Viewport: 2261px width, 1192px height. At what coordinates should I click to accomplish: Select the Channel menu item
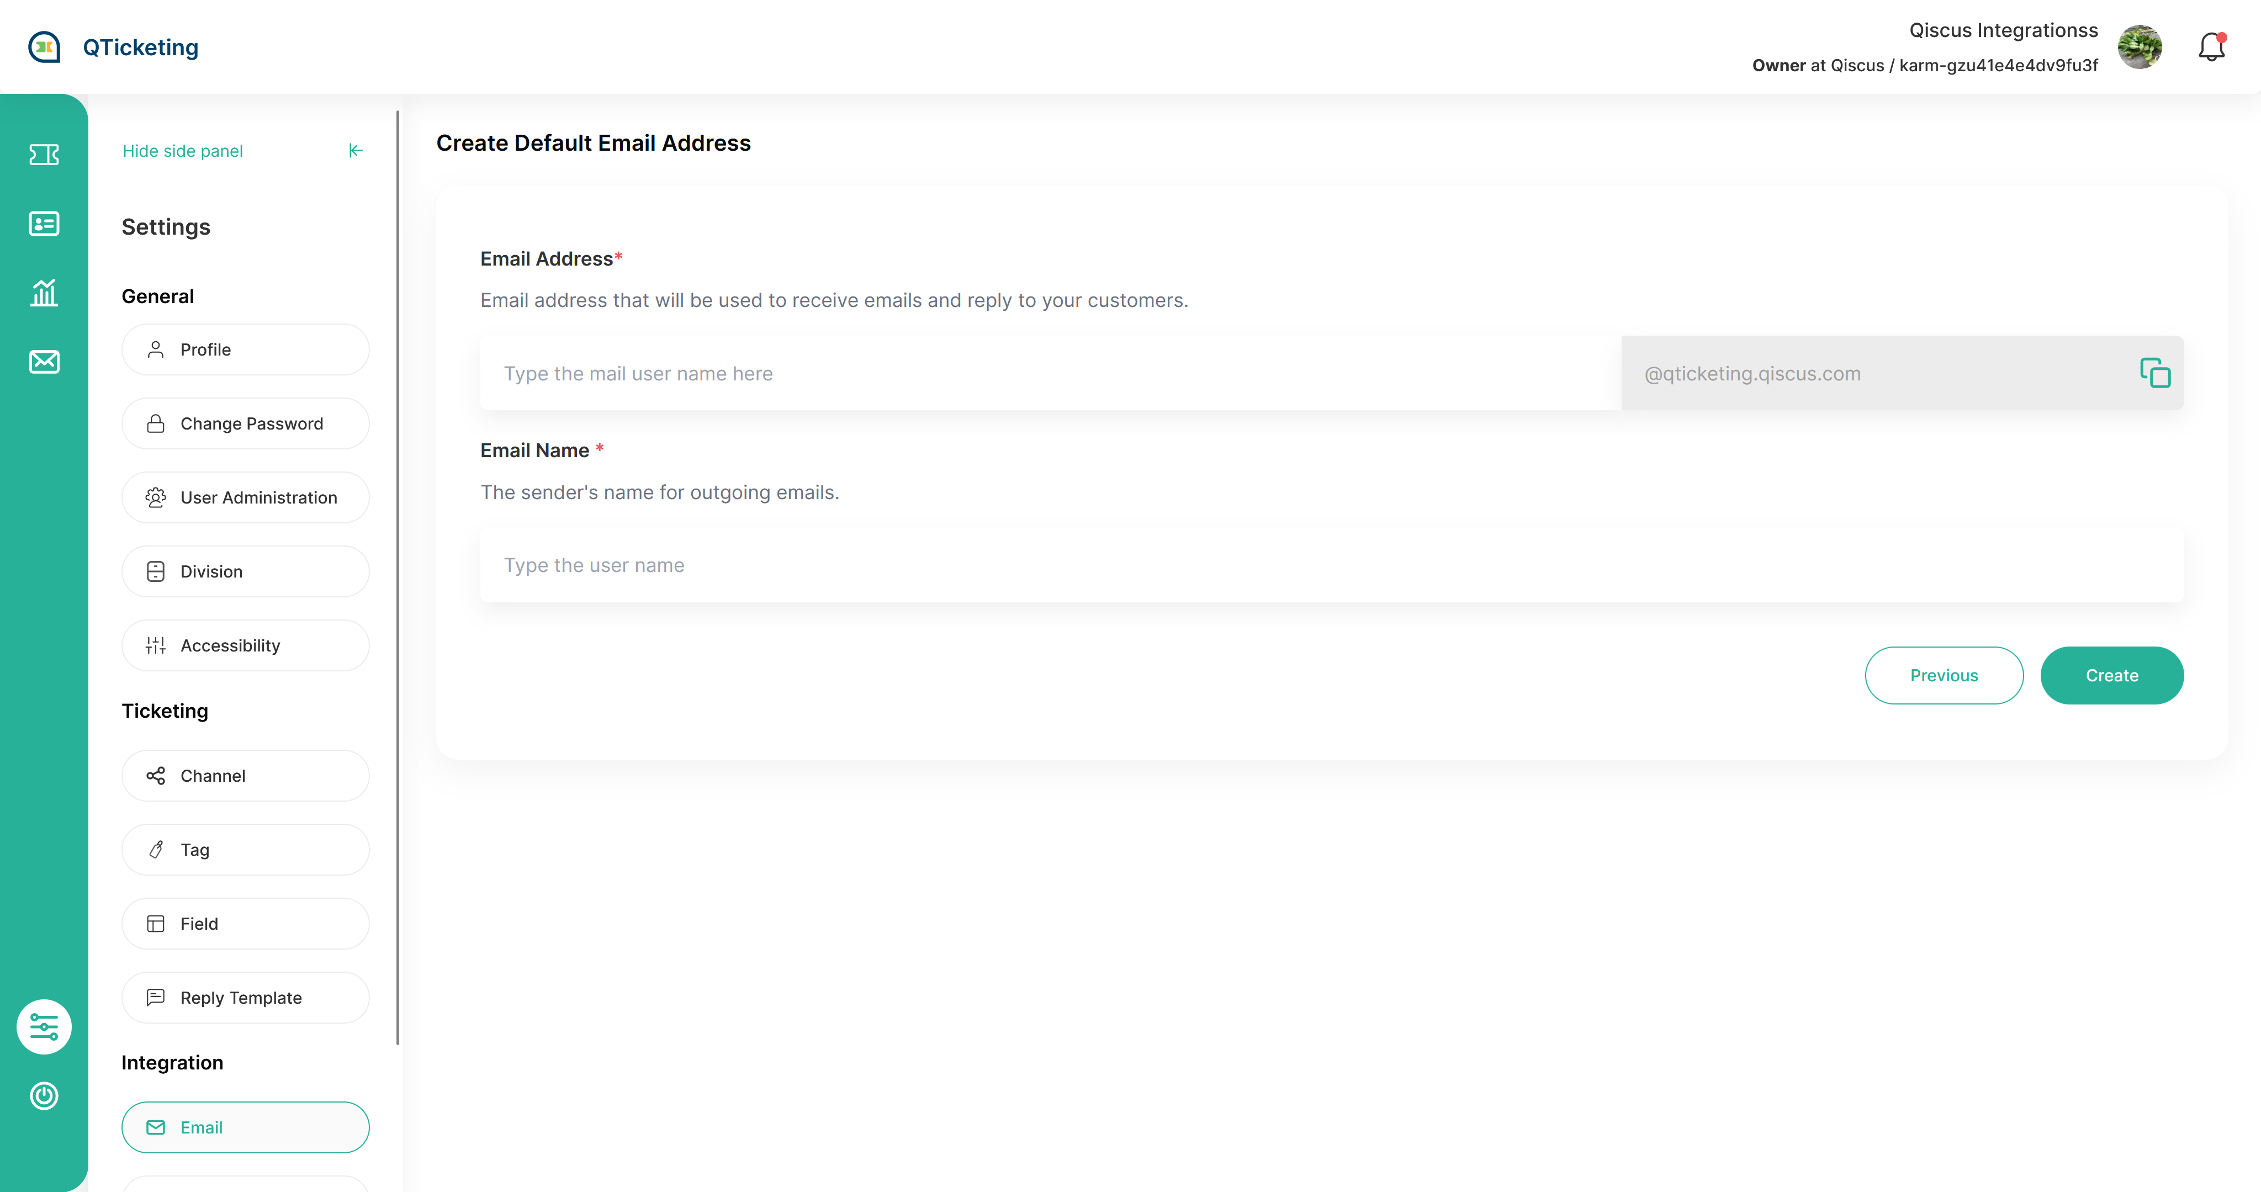tap(245, 776)
